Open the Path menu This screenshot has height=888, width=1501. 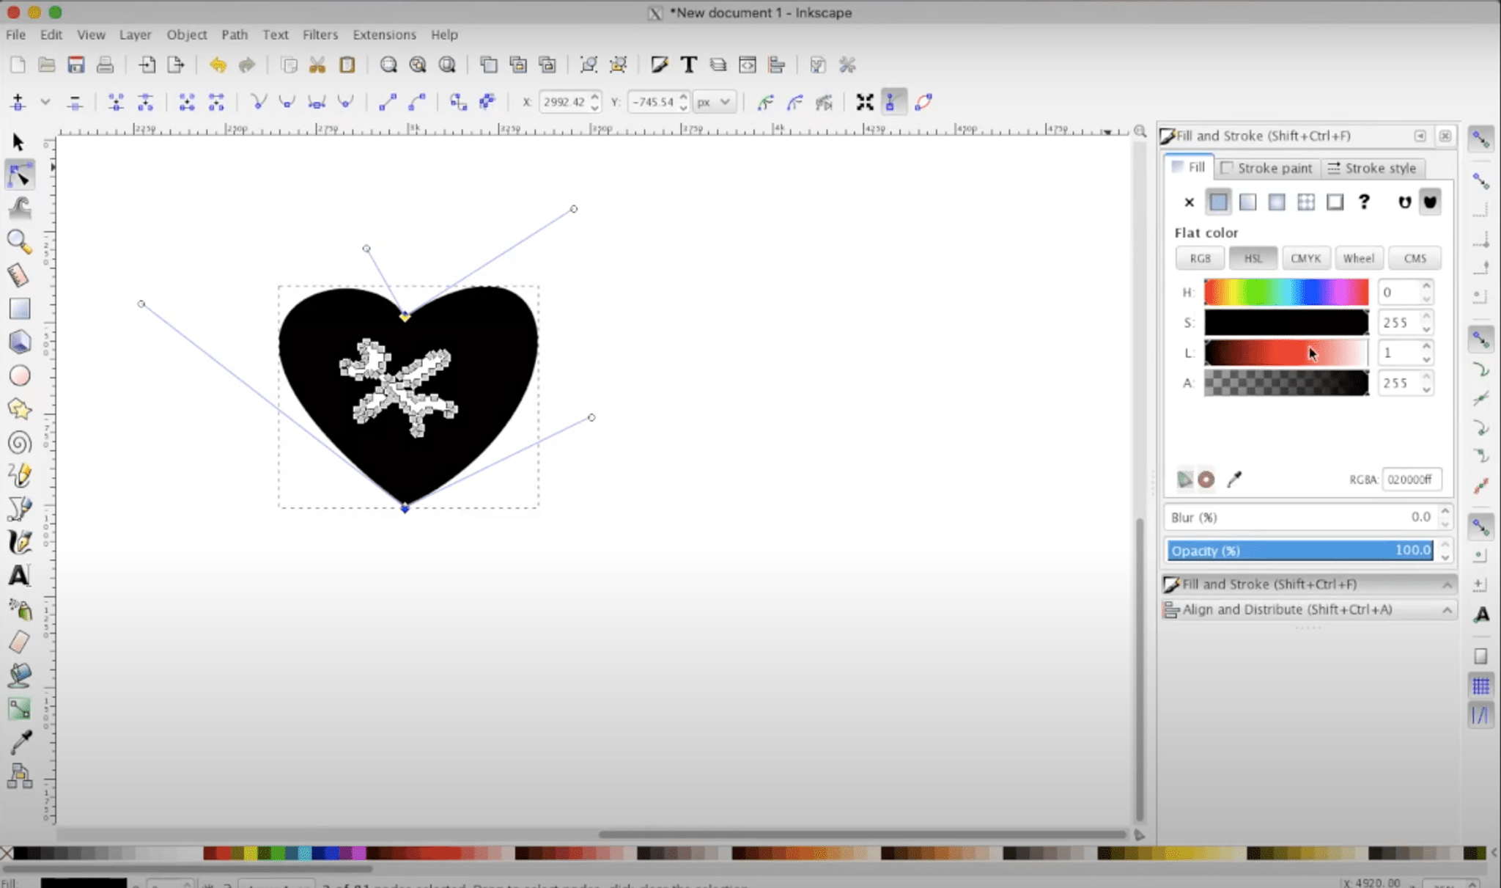click(x=235, y=34)
